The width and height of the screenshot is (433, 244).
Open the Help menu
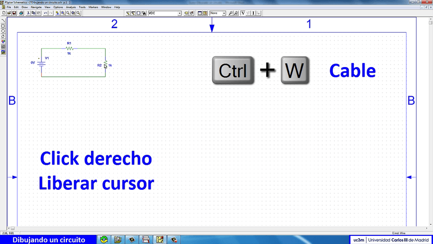[x=117, y=7]
